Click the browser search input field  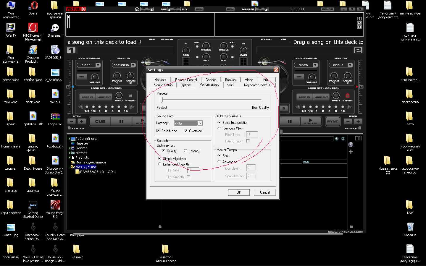(306, 139)
